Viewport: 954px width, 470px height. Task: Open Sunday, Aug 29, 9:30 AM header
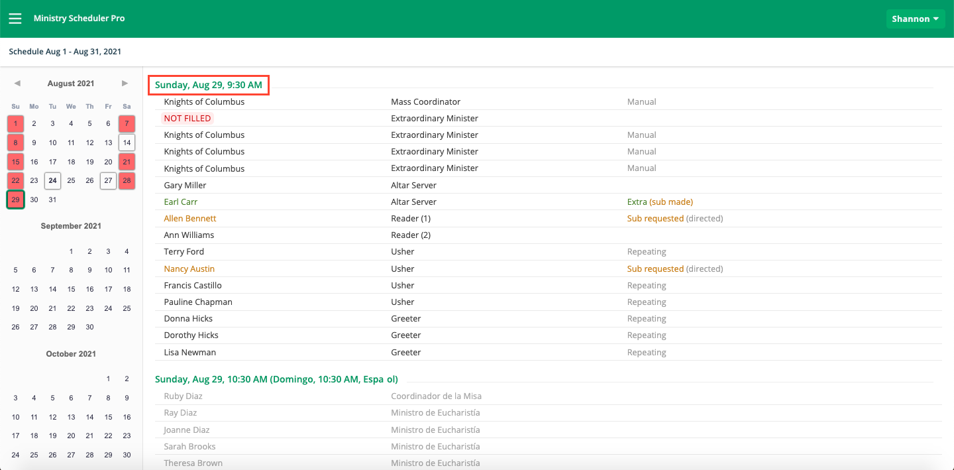208,85
